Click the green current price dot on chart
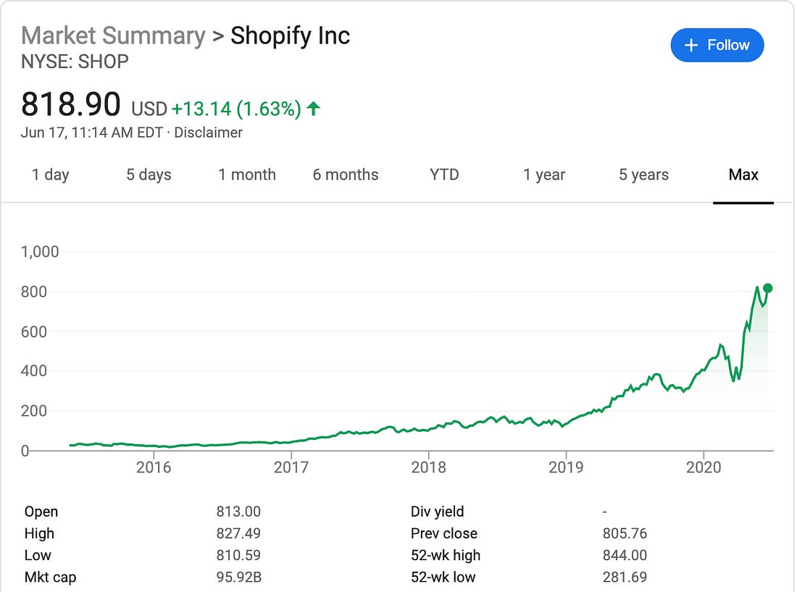Screen dimensions: 797x592 pos(767,288)
